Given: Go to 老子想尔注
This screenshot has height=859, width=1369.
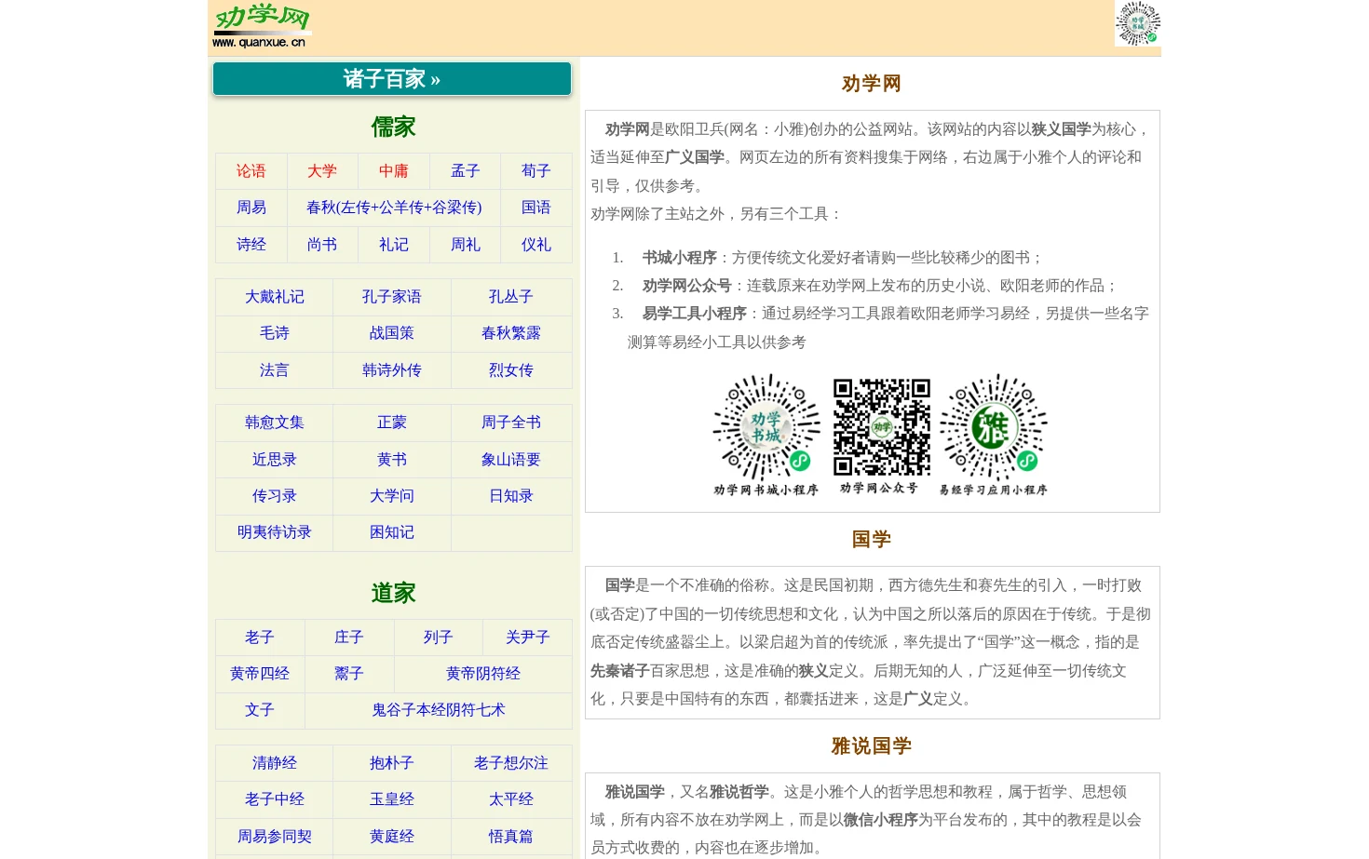Looking at the screenshot, I should [x=511, y=763].
